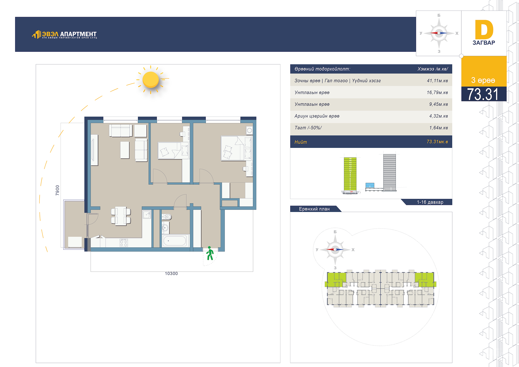The width and height of the screenshot is (519, 367).
Task: Click the 7900 height dimension
Action: (57, 190)
